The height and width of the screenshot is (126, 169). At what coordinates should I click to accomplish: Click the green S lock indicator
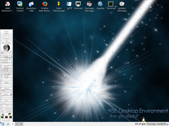[x=10, y=117]
